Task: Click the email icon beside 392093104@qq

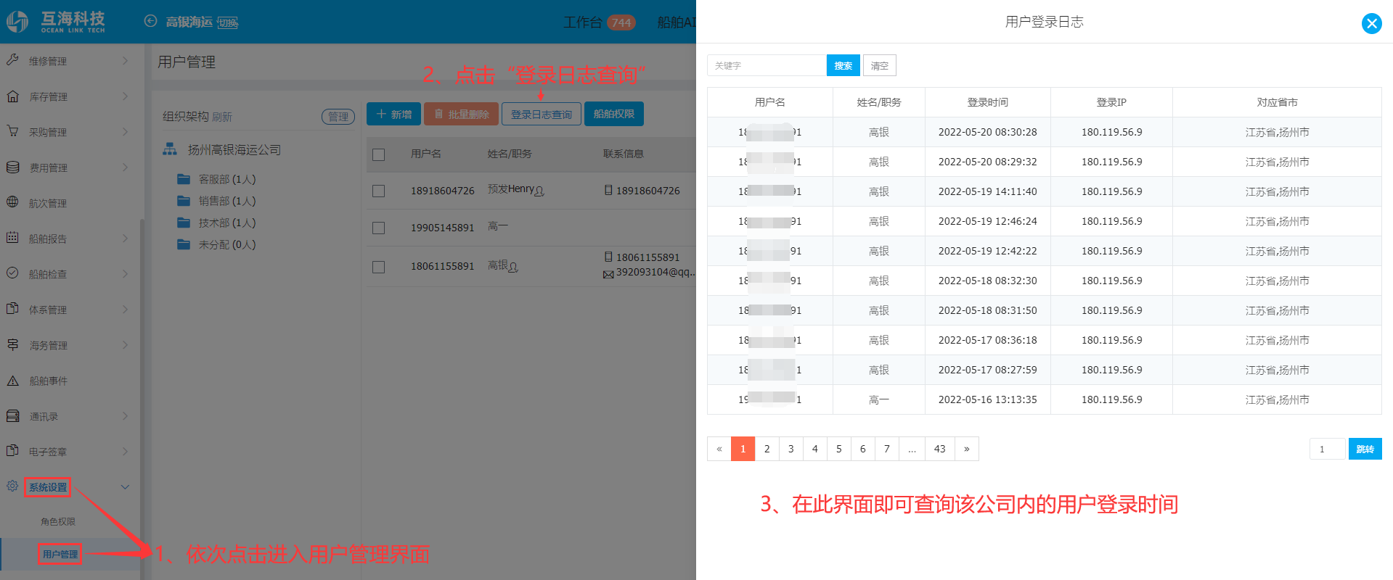Action: point(608,274)
